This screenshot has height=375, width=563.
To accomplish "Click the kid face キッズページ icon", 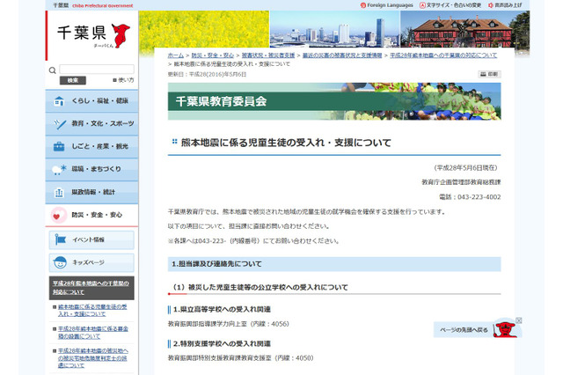I will point(59,262).
